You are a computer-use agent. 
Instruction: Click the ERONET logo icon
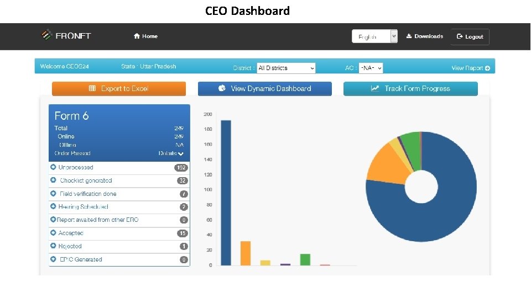[46, 35]
